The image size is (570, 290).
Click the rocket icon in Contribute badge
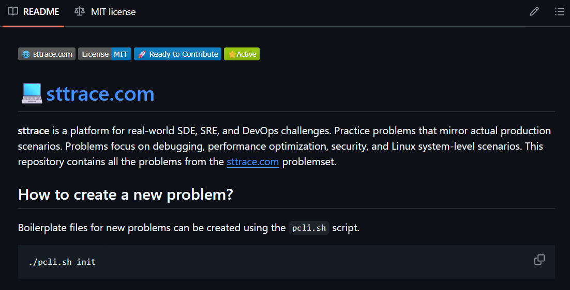(x=142, y=54)
